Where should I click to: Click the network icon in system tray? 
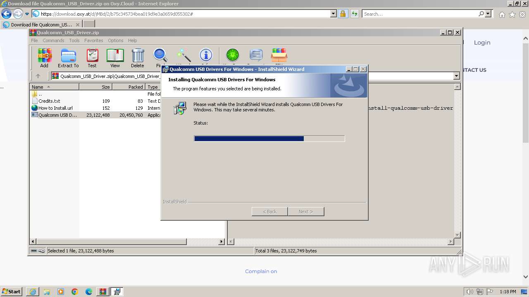point(480,292)
